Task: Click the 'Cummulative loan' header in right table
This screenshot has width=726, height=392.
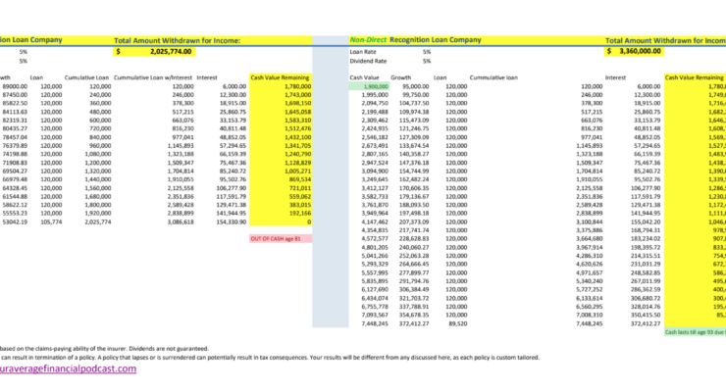Action: click(493, 77)
